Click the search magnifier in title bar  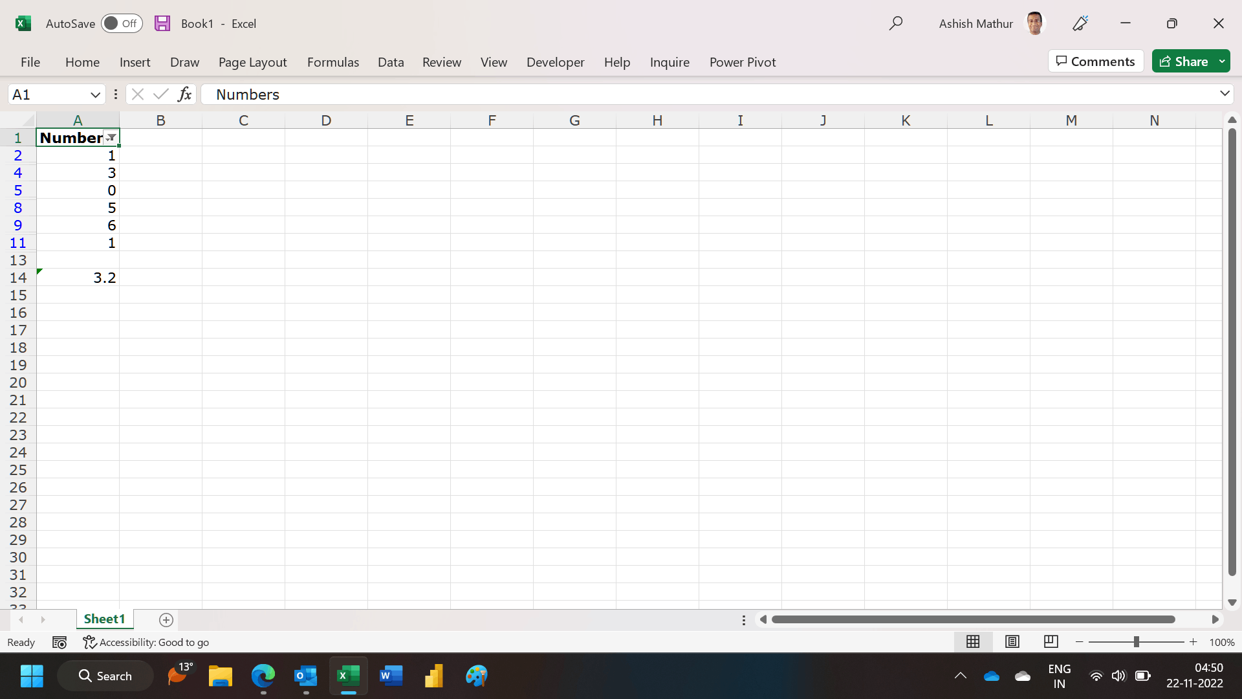tap(895, 23)
